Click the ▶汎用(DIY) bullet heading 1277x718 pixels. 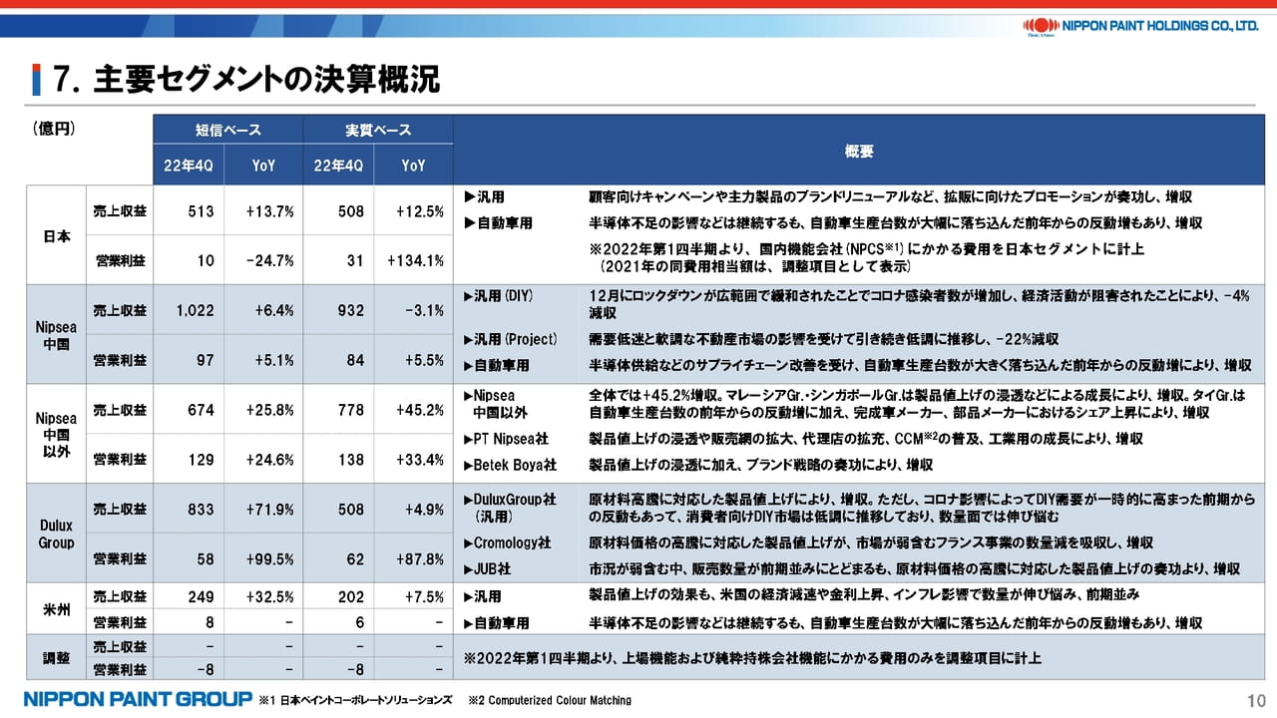point(500,296)
